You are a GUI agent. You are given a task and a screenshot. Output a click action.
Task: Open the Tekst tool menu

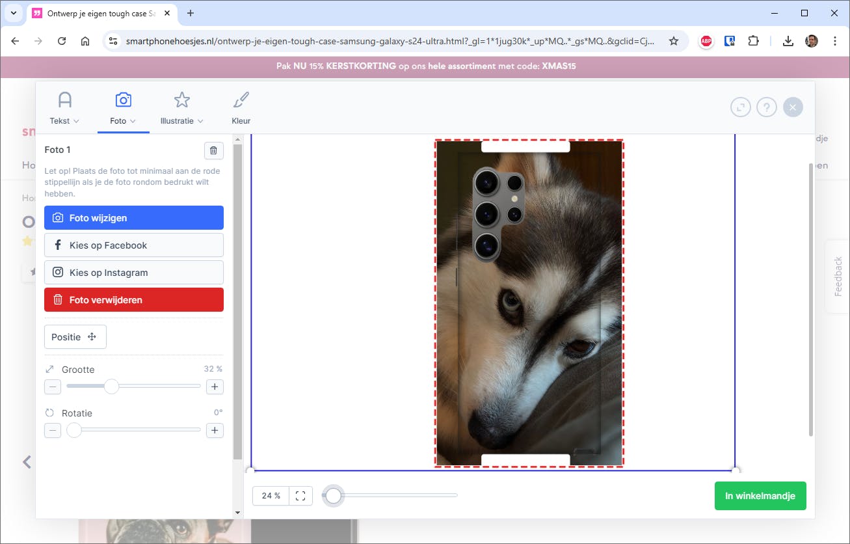[64, 109]
